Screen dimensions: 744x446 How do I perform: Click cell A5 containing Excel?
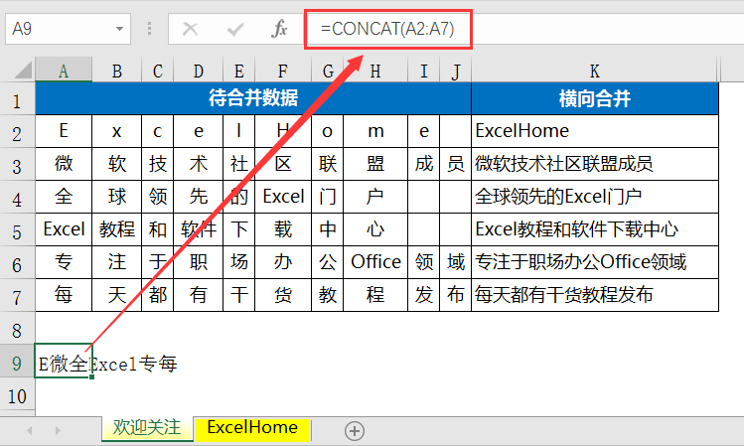[x=64, y=229]
